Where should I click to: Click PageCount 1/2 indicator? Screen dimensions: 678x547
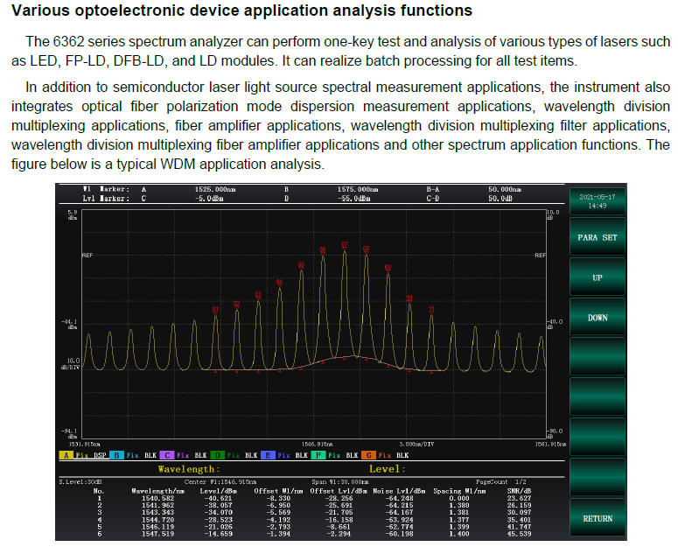point(501,481)
